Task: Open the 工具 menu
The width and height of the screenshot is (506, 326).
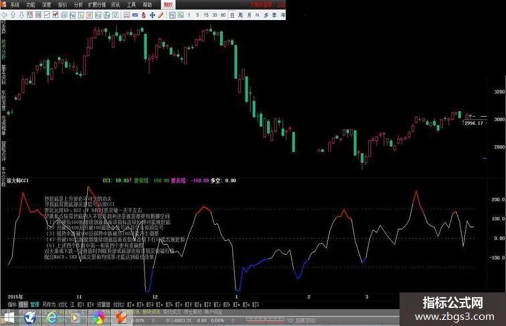Action: (131, 5)
